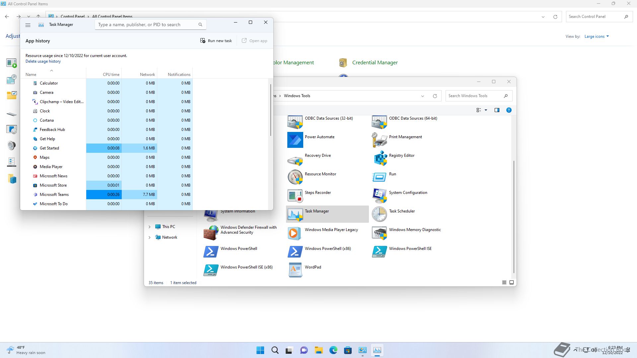Select Feedback Hub row
Viewport: 637px width, 358px height.
point(107,130)
